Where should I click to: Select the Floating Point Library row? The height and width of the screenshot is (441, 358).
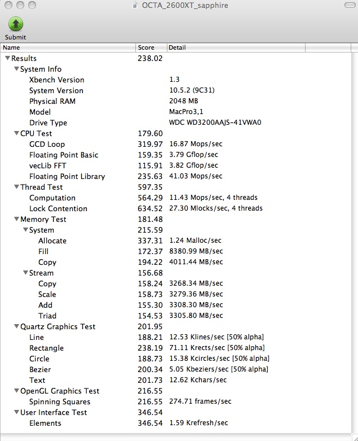pos(175,176)
